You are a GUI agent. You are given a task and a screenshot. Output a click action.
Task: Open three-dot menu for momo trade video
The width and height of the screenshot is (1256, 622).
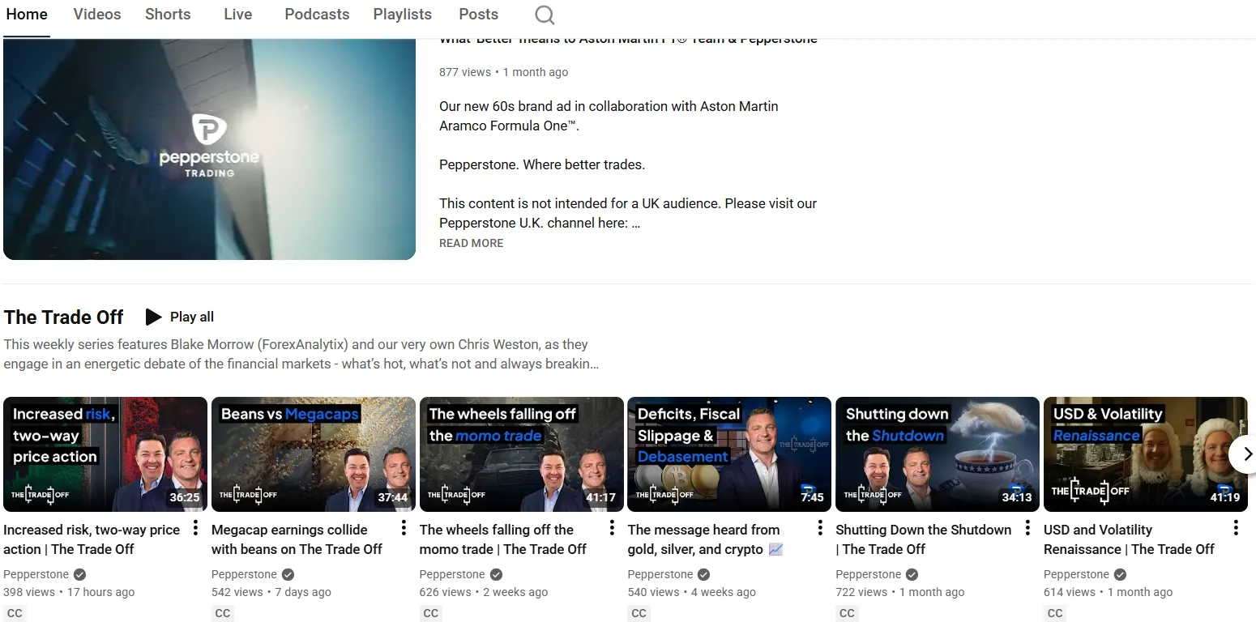tap(612, 529)
